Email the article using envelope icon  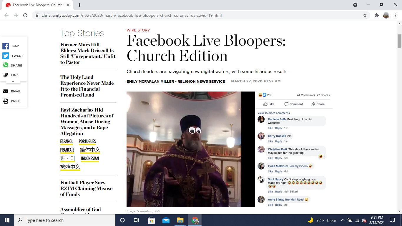pyautogui.click(x=6, y=92)
